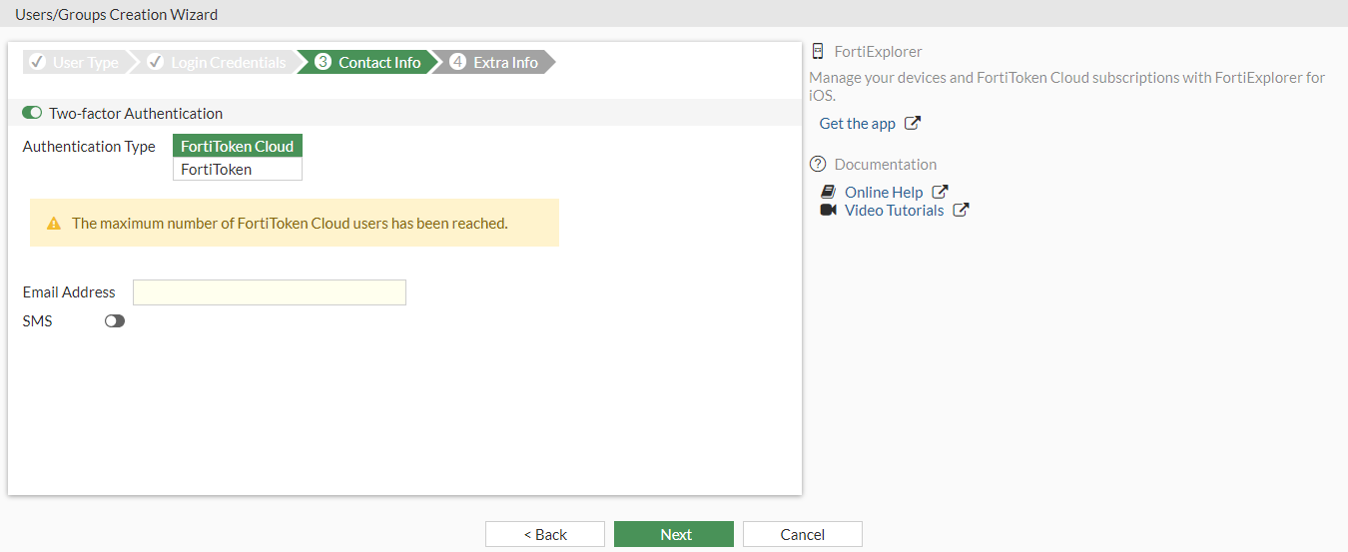Open the Video Tutorials link
This screenshot has height=552, width=1348.
click(x=894, y=211)
